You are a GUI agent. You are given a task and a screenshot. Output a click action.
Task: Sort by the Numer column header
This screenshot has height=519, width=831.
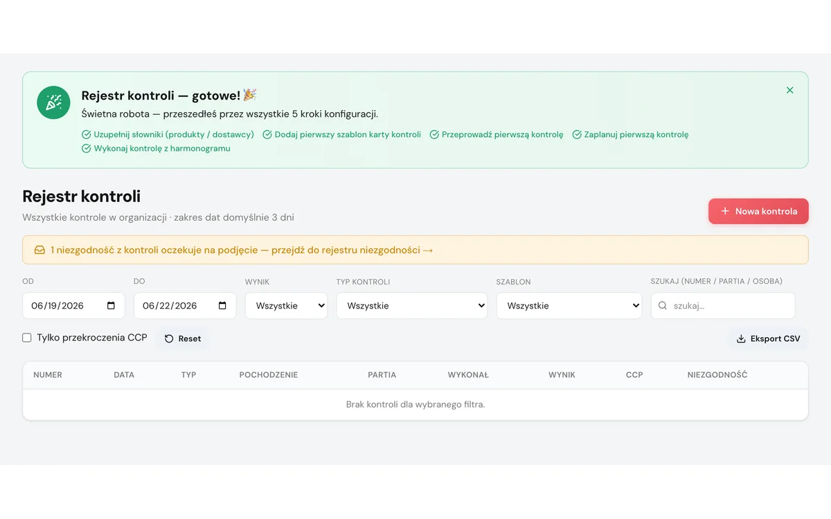48,375
